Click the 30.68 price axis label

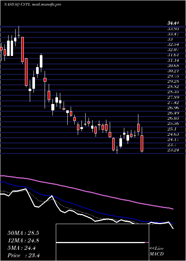173,66
